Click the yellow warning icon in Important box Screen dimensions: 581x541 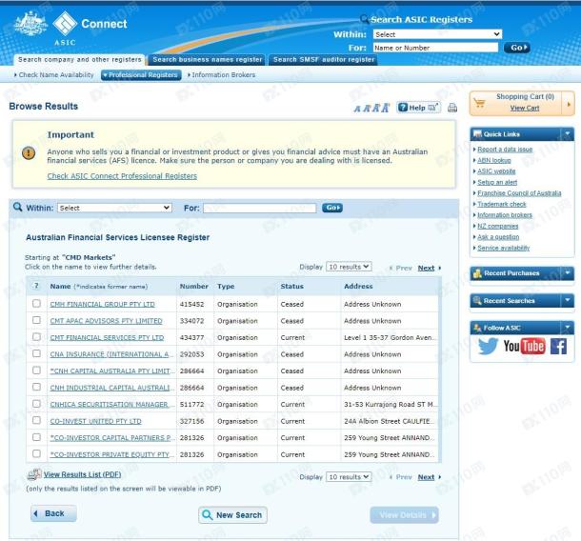tap(29, 152)
